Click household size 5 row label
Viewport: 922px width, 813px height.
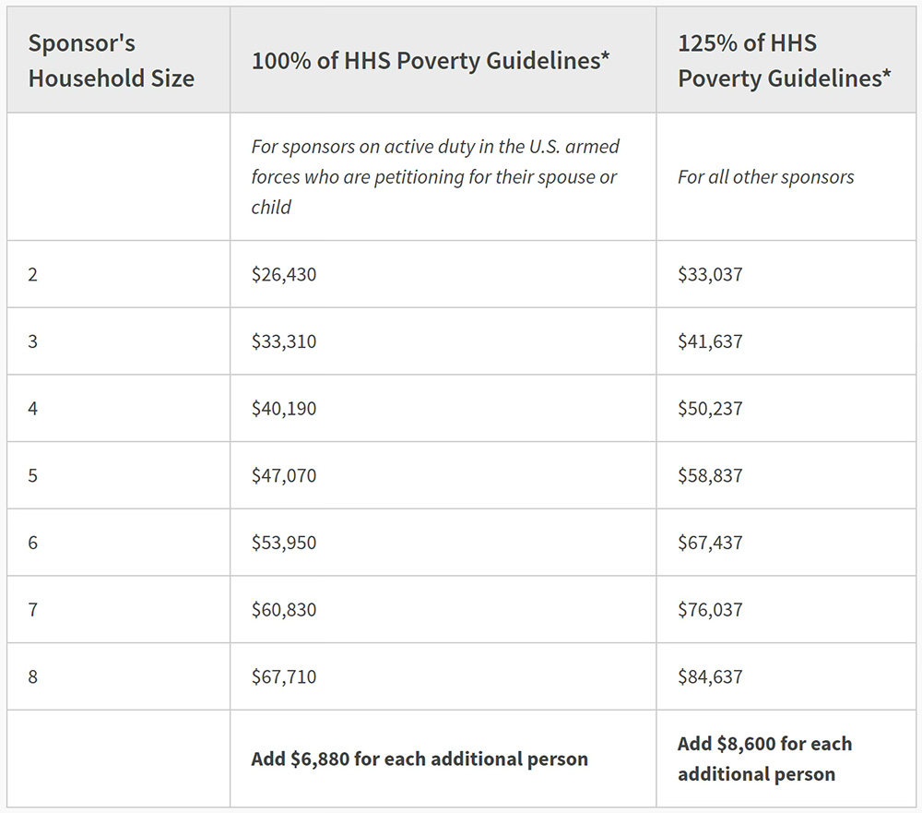(33, 476)
